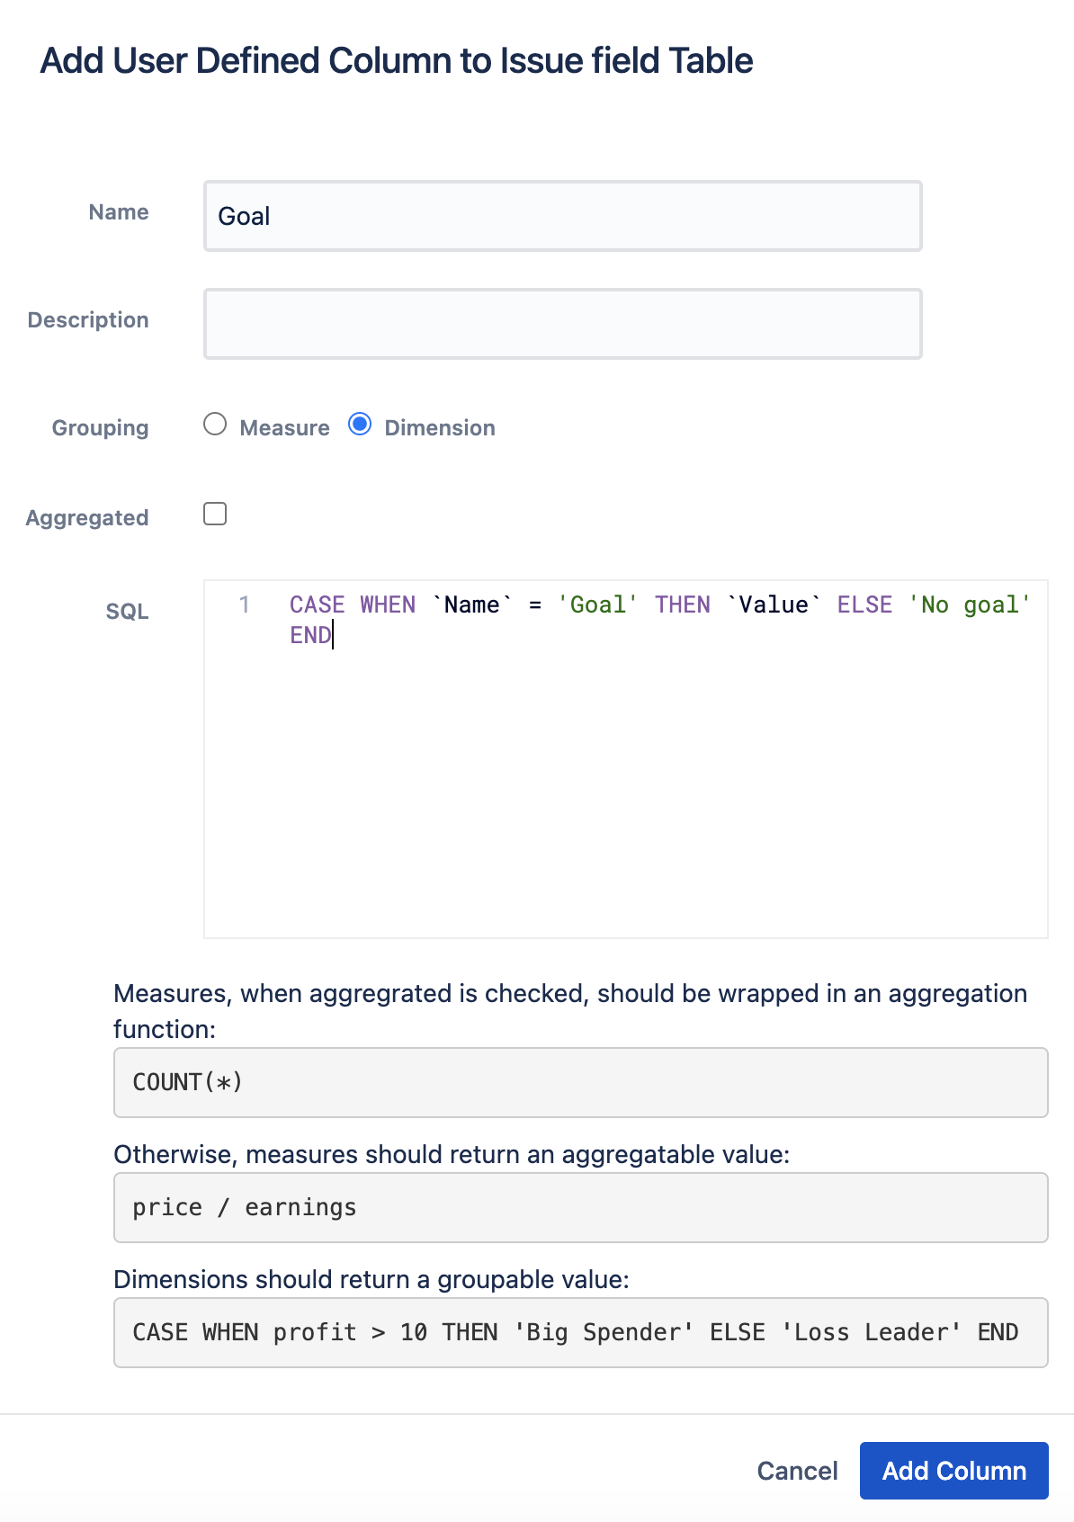Cancel the user defined column dialog
The width and height of the screenshot is (1074, 1522).
[797, 1471]
